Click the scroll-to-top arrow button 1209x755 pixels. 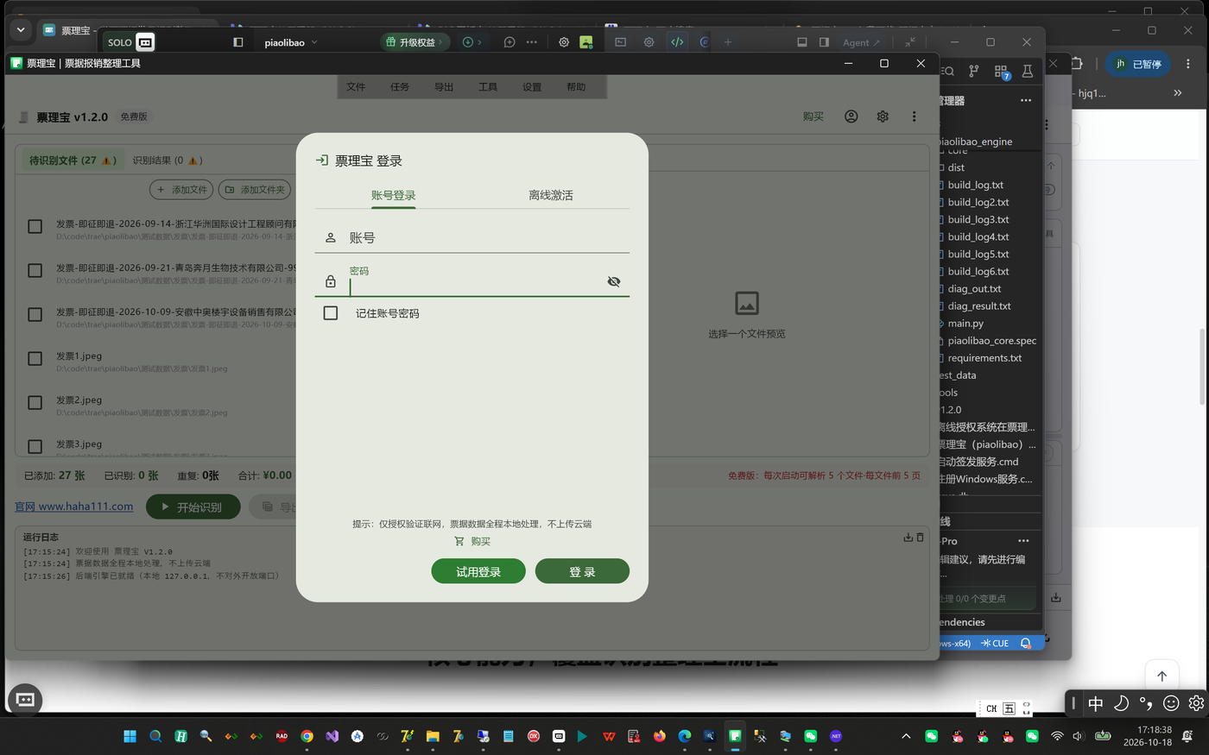[x=1162, y=676]
